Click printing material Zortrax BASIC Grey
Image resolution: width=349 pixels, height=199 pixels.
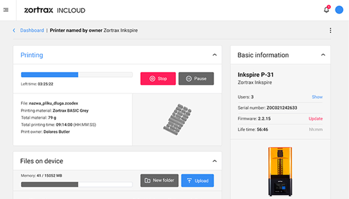71,110
